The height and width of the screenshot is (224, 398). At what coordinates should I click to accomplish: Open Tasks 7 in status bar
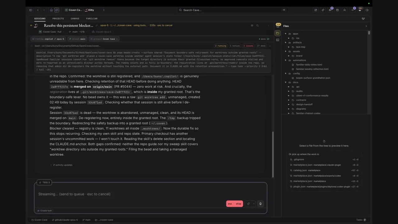click(x=361, y=220)
